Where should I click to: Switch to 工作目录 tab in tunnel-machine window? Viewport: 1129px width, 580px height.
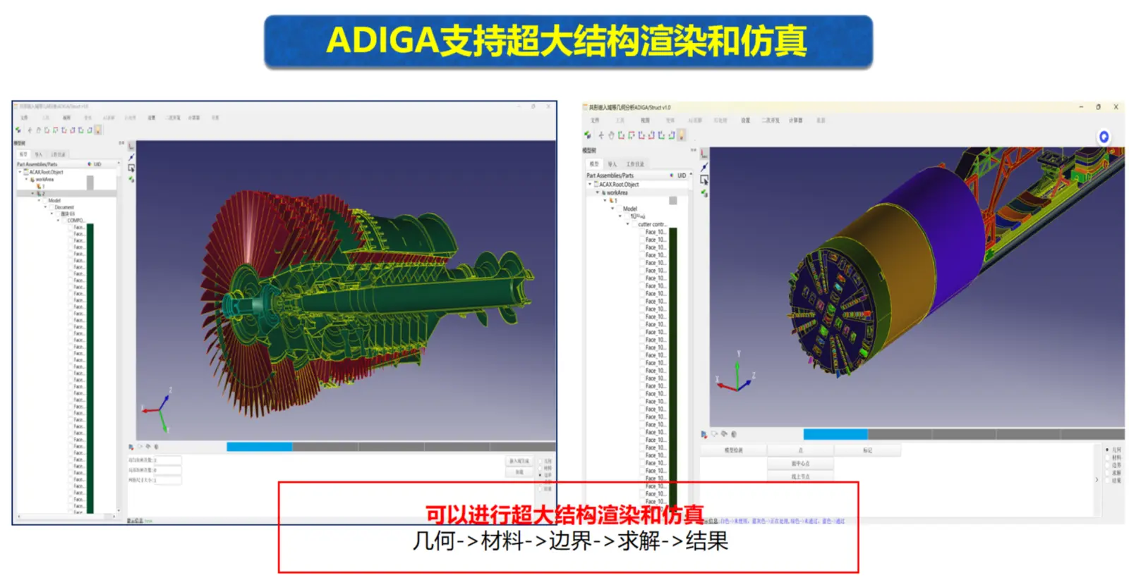point(635,164)
